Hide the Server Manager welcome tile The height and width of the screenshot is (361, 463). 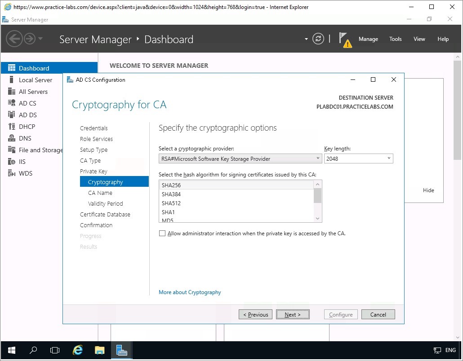pyautogui.click(x=428, y=190)
